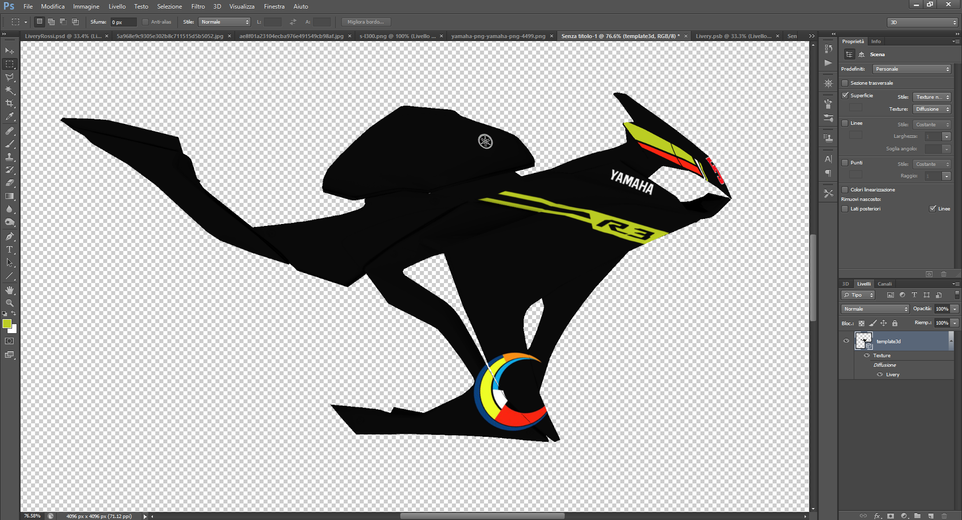This screenshot has height=520, width=962.
Task: Click the background white color swatch
Action: pos(14,330)
